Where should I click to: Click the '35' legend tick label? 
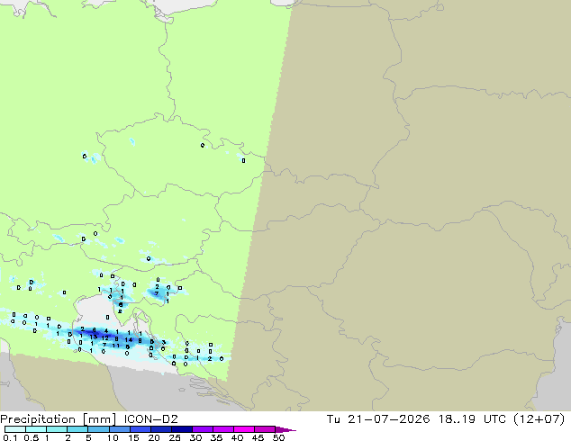tap(216, 437)
